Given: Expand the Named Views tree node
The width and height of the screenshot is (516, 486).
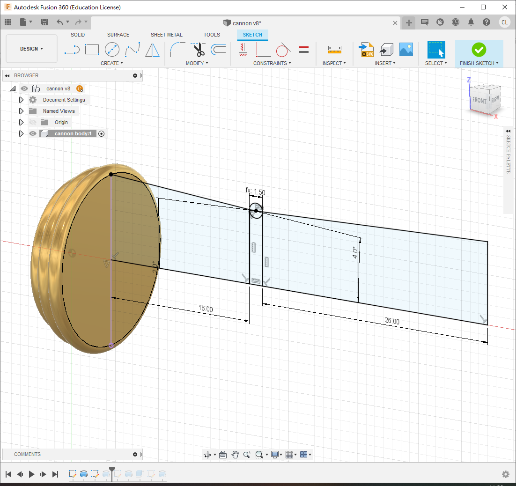Looking at the screenshot, I should (21, 111).
